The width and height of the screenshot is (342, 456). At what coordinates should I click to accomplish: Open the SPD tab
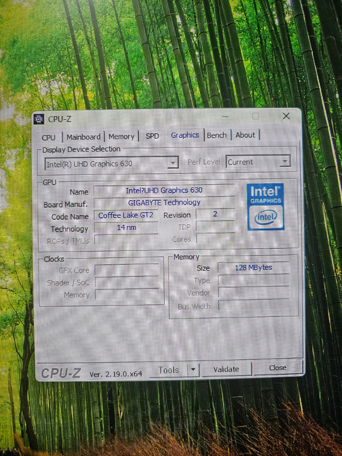[x=152, y=136]
